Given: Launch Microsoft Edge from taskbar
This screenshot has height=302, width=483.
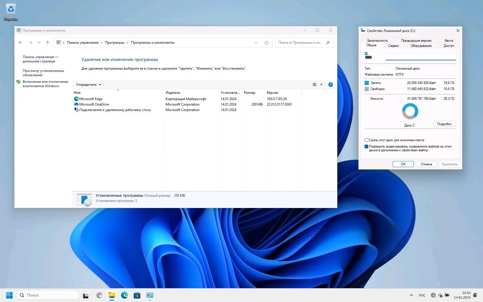Looking at the screenshot, I should pos(124,295).
